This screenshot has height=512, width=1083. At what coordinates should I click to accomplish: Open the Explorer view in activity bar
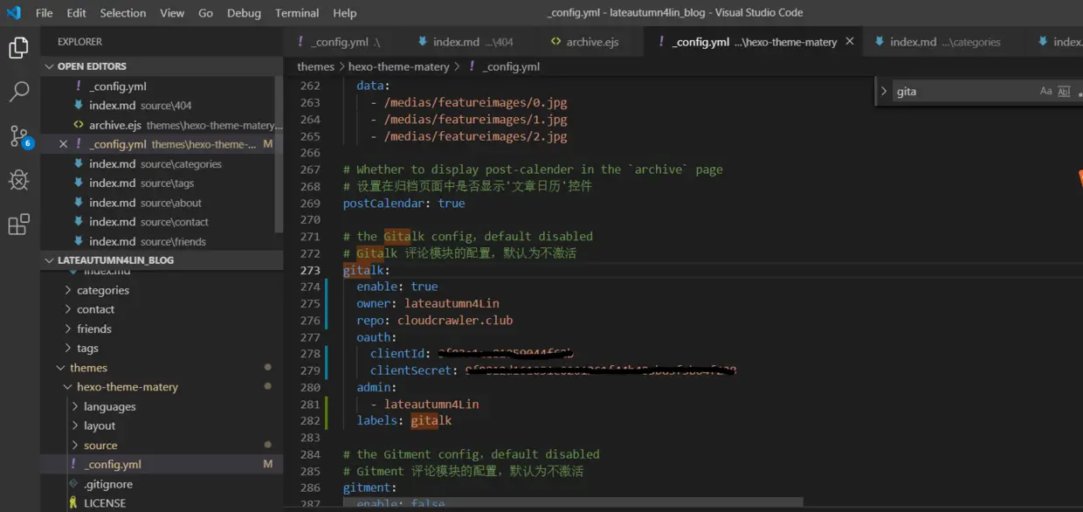[x=18, y=47]
